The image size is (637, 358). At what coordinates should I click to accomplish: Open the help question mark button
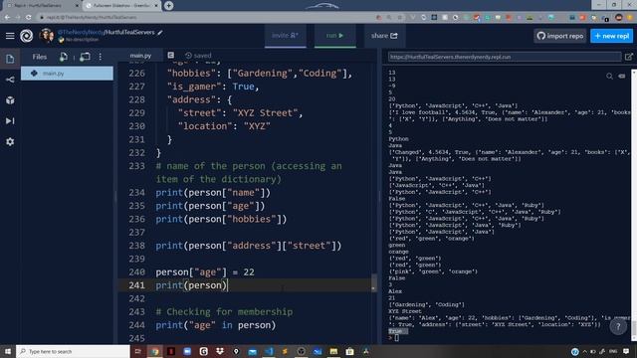point(618,326)
